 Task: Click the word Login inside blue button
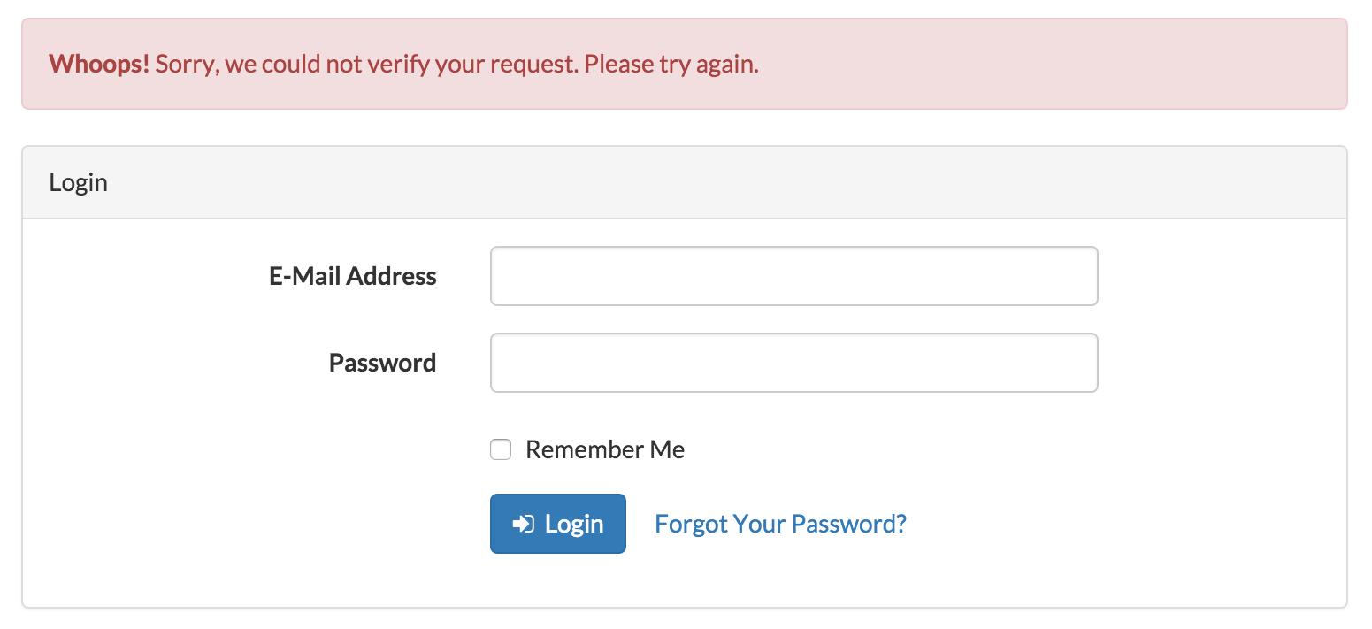pyautogui.click(x=574, y=524)
